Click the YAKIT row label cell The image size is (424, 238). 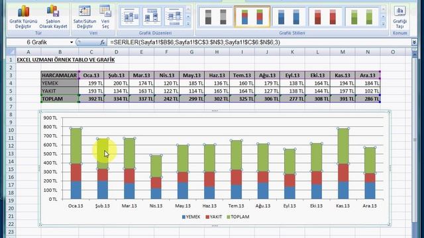pyautogui.click(x=60, y=91)
